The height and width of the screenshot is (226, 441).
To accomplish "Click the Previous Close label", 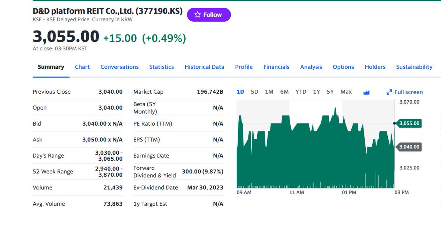I will 51,92.
